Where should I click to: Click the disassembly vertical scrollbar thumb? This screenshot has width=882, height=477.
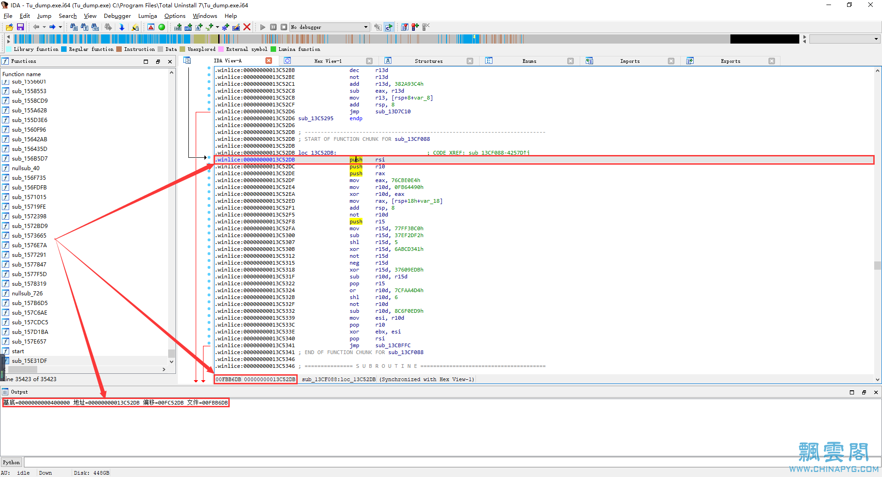[877, 265]
